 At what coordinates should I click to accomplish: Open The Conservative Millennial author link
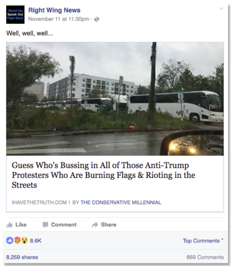click(x=121, y=202)
